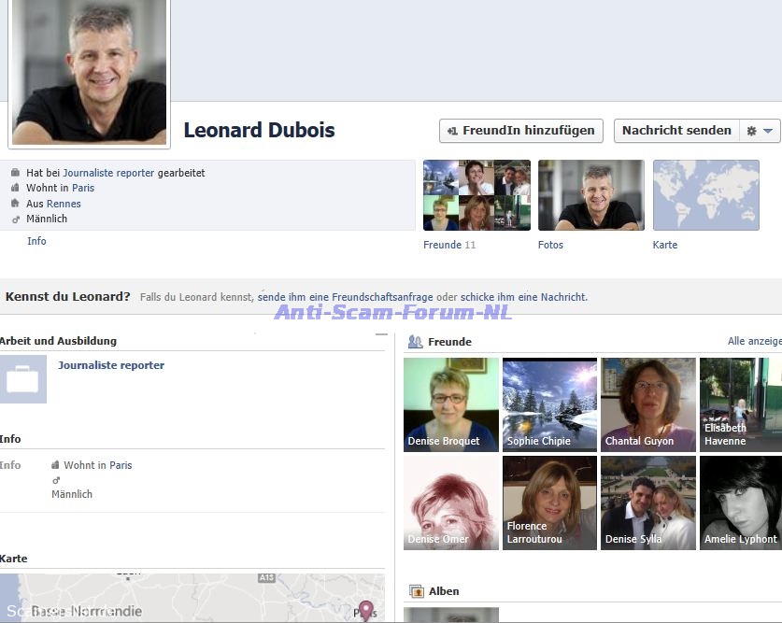Open the Karte world map thumbnail
782x623 pixels.
[705, 195]
